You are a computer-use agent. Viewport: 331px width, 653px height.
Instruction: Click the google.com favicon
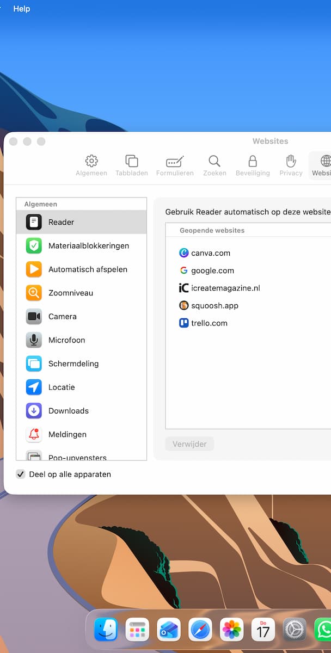[x=183, y=270]
